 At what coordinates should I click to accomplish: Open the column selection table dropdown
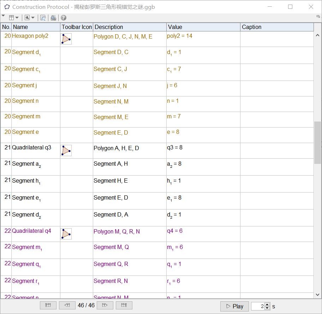point(14,18)
